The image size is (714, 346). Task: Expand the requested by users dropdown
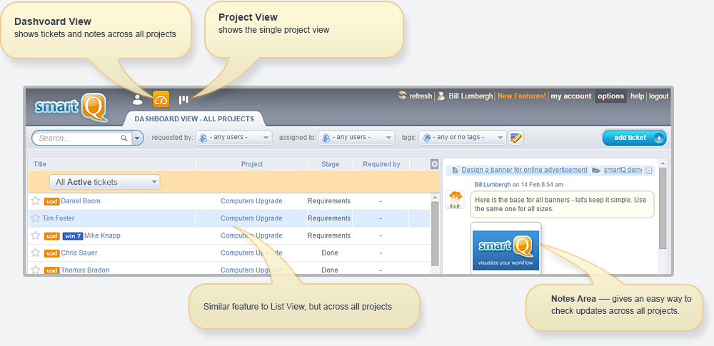click(234, 138)
